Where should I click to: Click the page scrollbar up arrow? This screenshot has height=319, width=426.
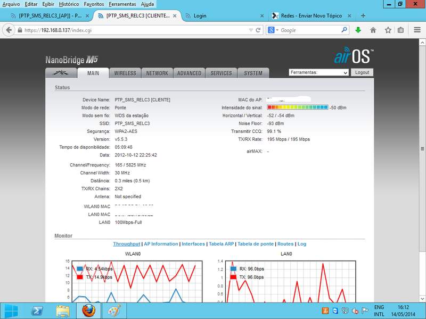pyautogui.click(x=422, y=43)
